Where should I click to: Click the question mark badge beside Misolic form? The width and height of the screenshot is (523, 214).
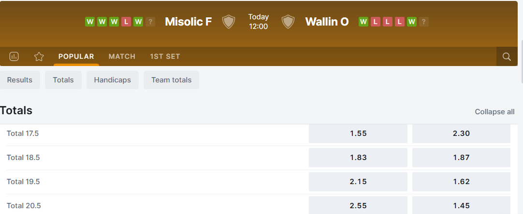150,22
